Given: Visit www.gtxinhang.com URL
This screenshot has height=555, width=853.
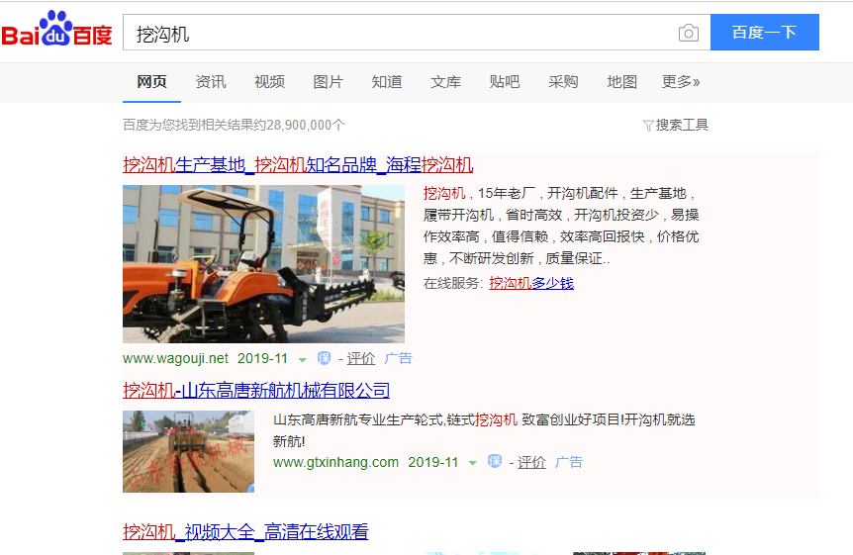Looking at the screenshot, I should tap(335, 463).
